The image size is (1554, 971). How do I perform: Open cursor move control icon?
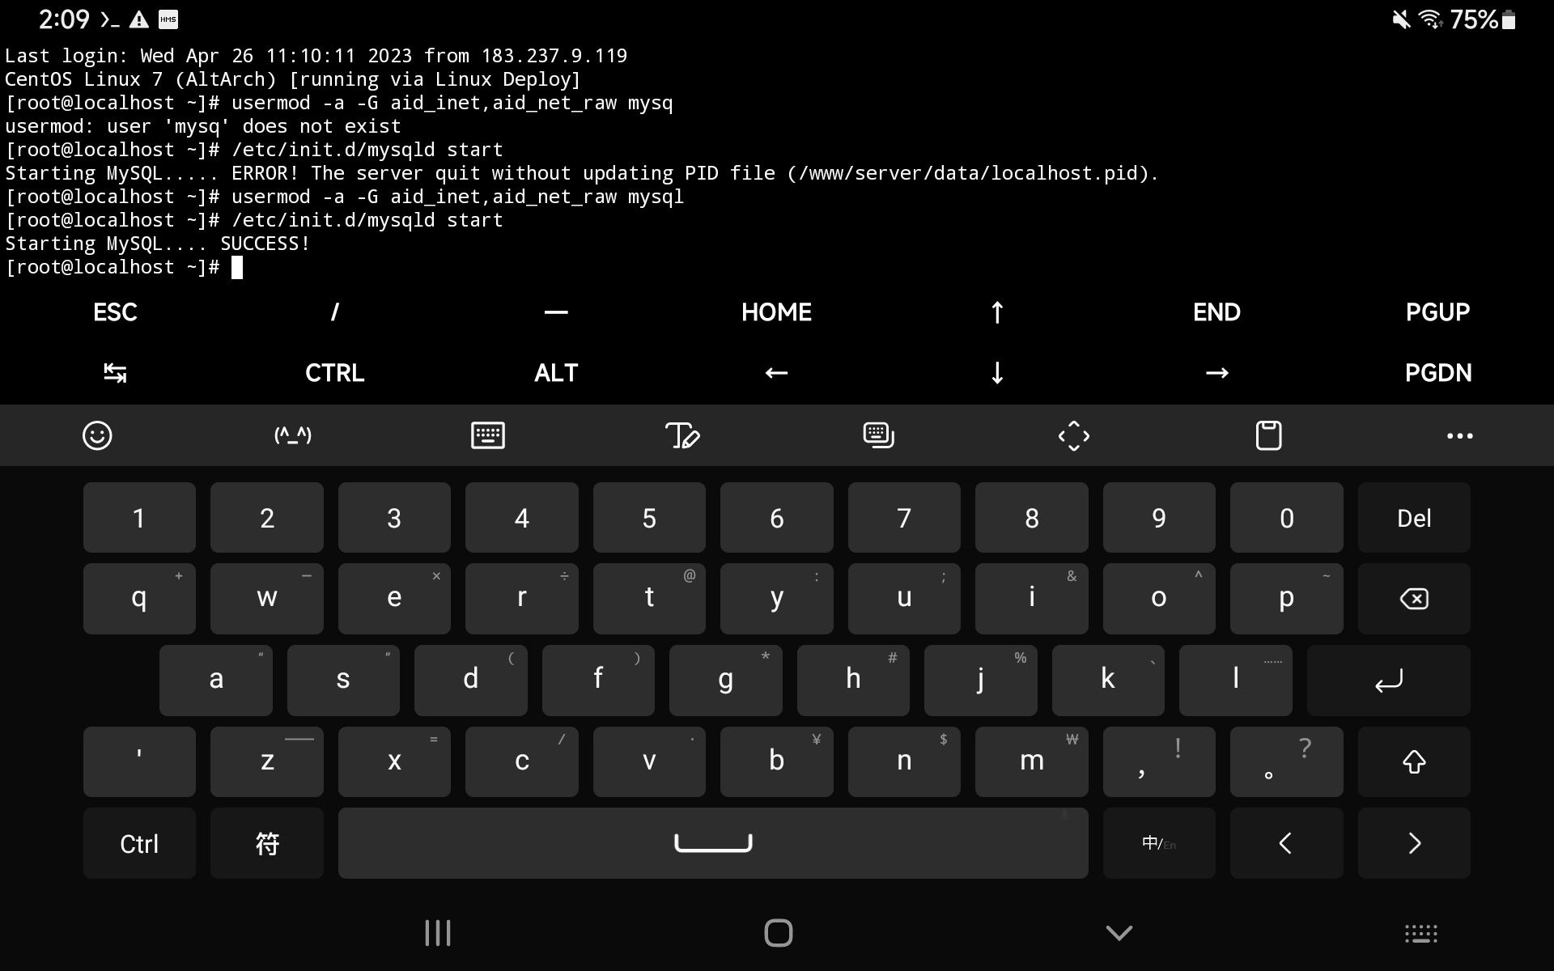click(x=1074, y=436)
